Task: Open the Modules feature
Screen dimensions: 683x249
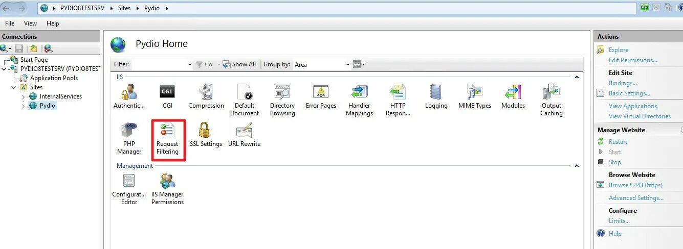Action: point(513,97)
